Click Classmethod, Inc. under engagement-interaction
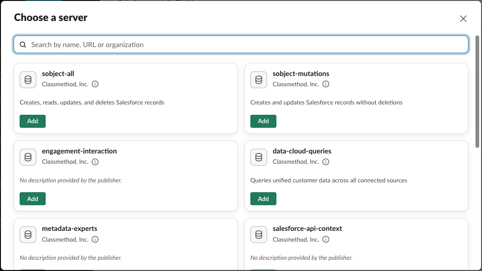482x271 pixels. click(65, 162)
